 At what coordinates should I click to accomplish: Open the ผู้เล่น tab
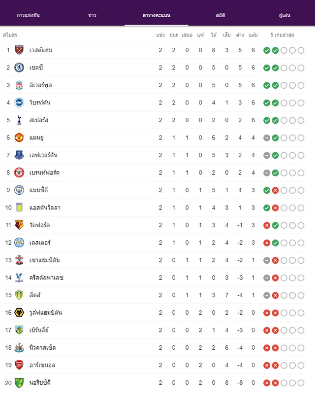click(284, 15)
